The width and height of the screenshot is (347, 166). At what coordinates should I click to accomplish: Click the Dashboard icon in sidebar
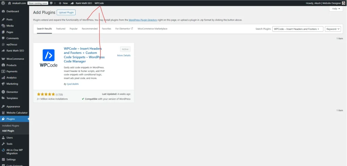[3, 12]
